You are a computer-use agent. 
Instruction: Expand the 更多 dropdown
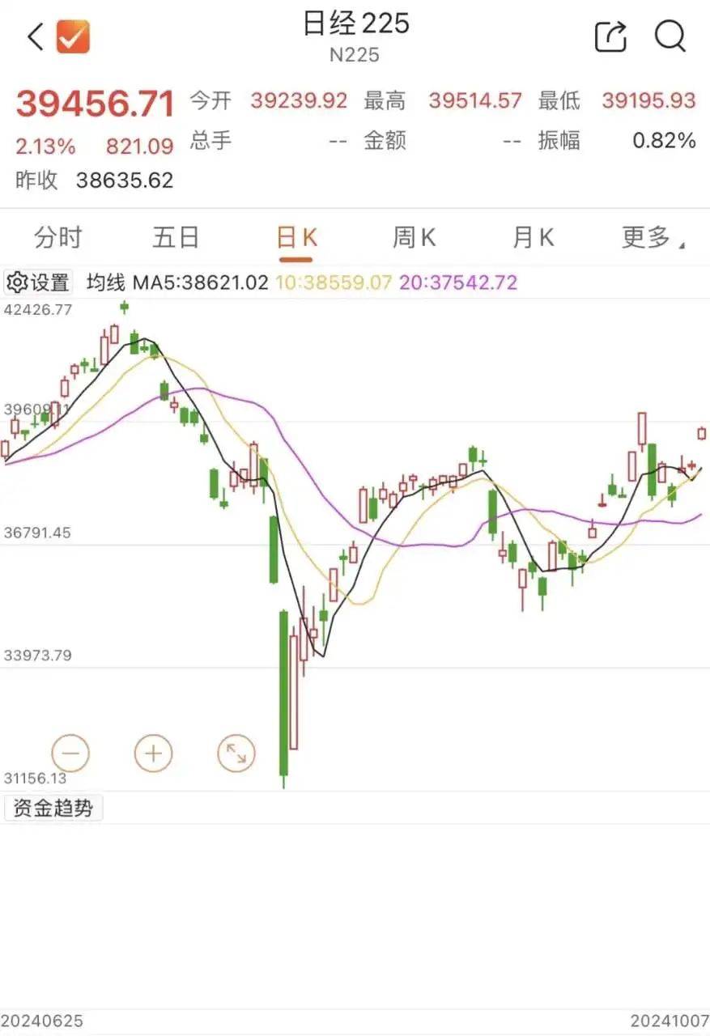click(x=652, y=238)
